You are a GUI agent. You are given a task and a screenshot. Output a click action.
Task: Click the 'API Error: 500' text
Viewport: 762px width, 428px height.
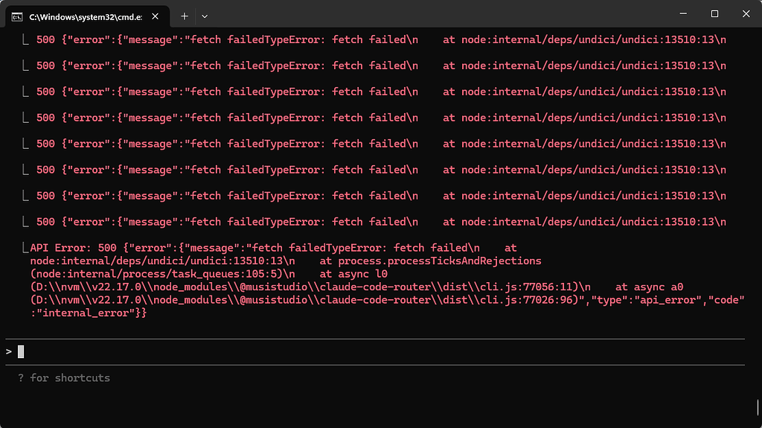tap(73, 248)
